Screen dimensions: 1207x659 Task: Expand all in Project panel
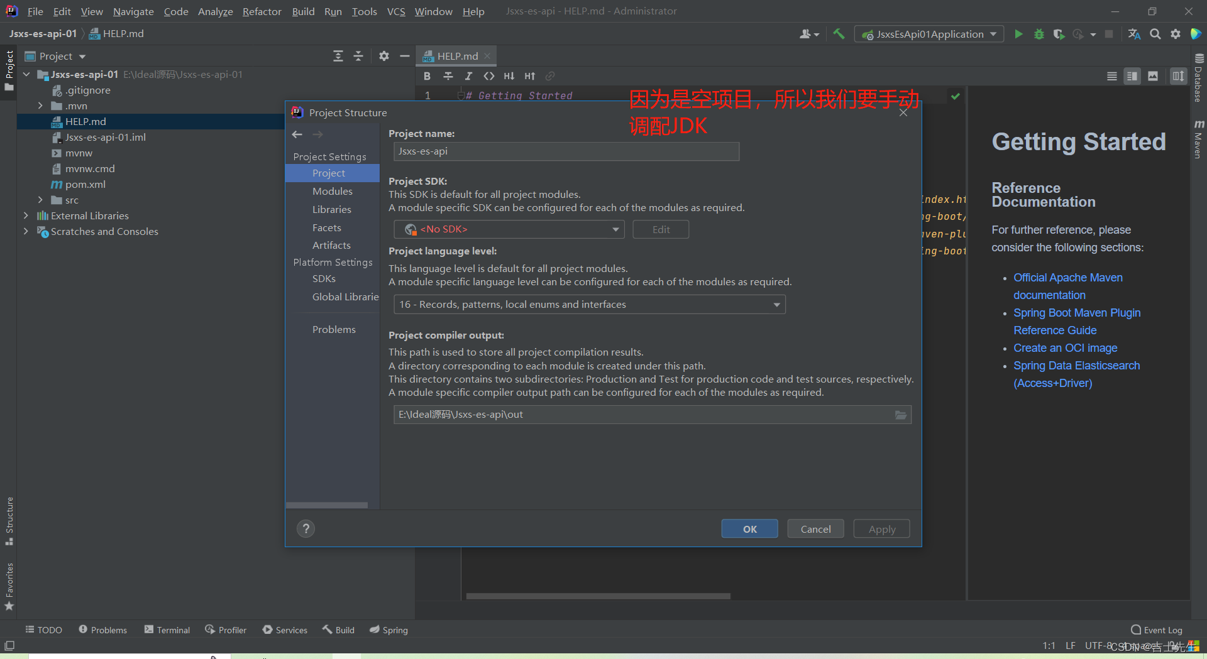click(x=338, y=56)
